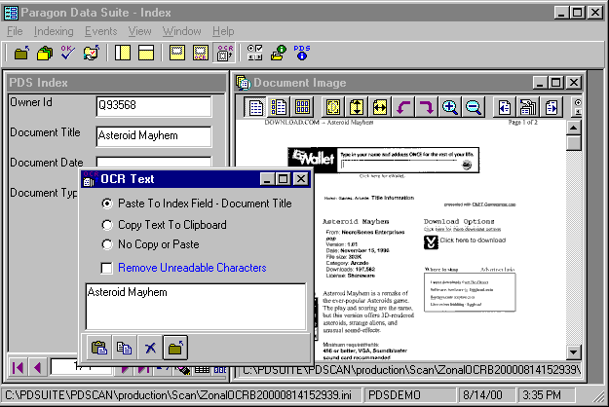Click the Remove Unreadable Characters blue label
The width and height of the screenshot is (609, 407).
click(x=192, y=268)
